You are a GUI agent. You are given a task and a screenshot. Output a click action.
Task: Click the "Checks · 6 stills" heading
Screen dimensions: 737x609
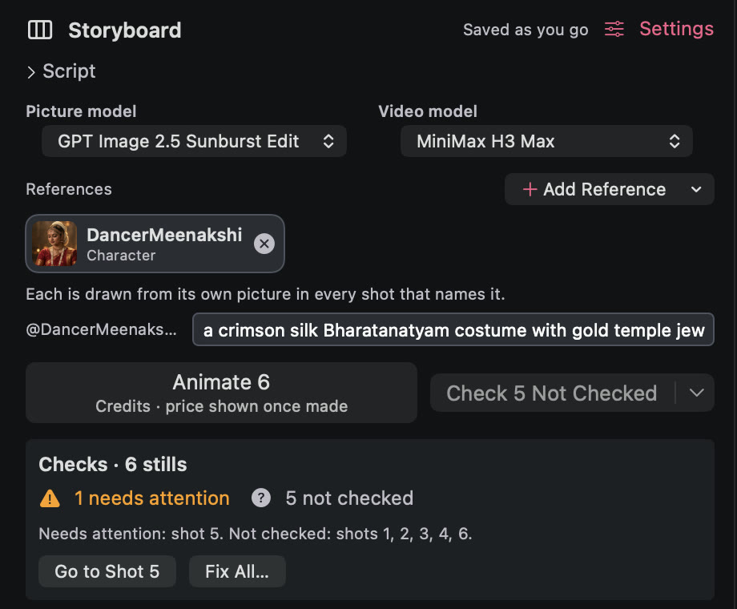113,465
